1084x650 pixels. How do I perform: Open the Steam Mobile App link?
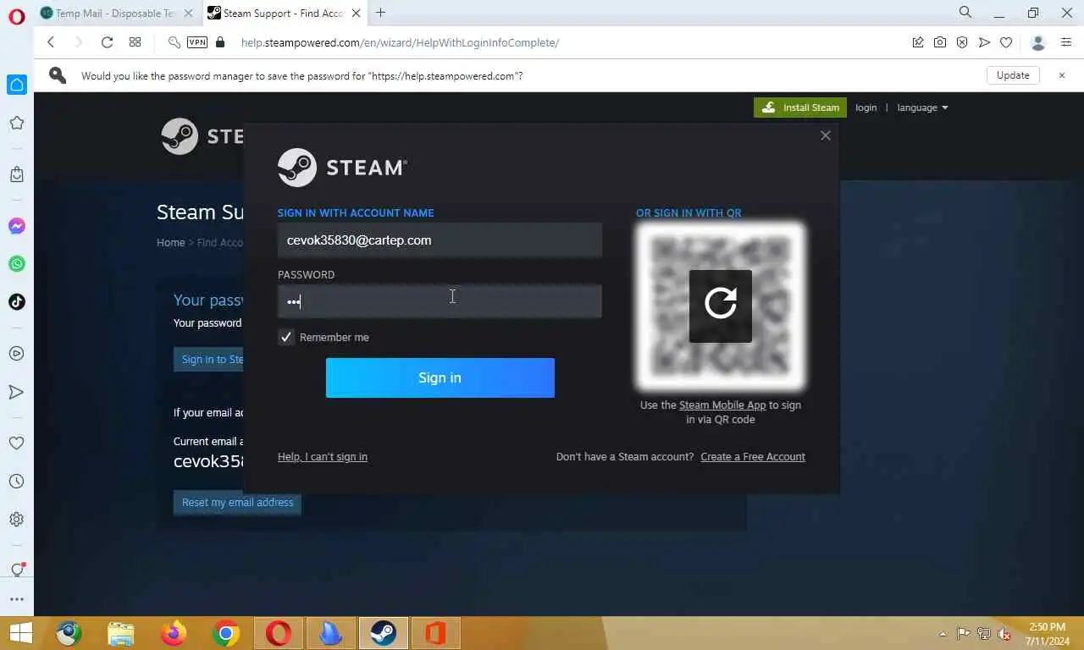click(722, 405)
